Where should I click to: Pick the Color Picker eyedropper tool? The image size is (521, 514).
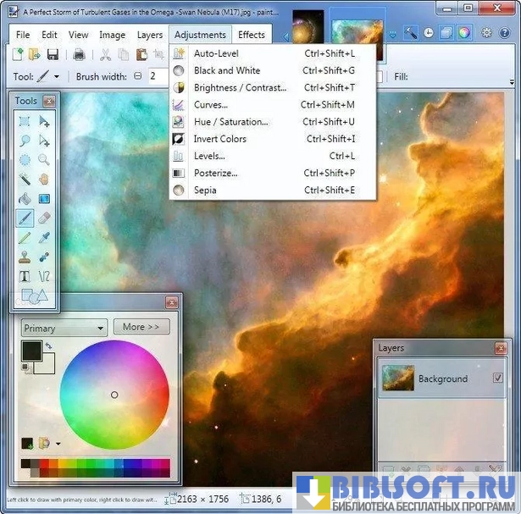point(44,238)
